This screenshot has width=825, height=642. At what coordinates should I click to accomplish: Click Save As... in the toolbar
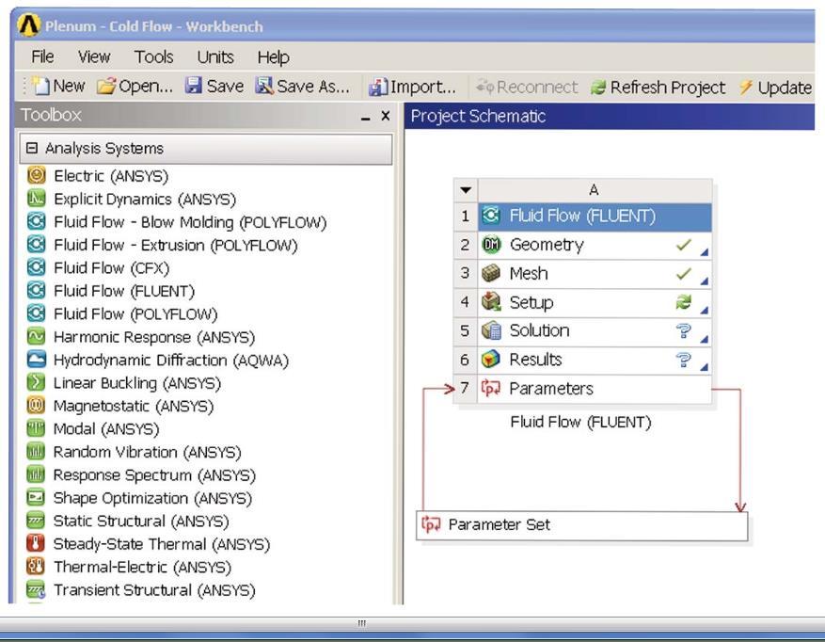pyautogui.click(x=303, y=86)
